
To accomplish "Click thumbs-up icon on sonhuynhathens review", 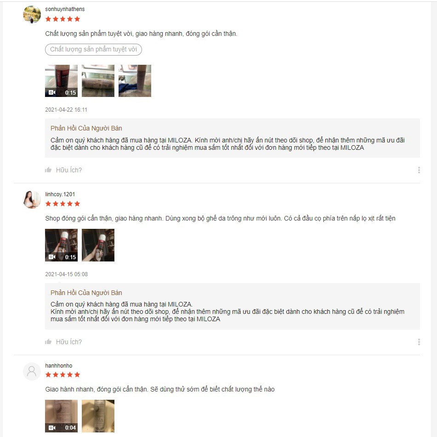I will [x=48, y=170].
